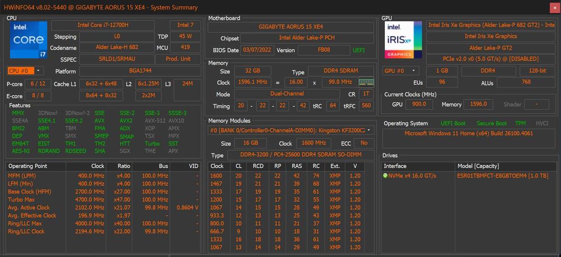Click the tRFC value 560
This screenshot has width=561, height=257.
[x=366, y=106]
